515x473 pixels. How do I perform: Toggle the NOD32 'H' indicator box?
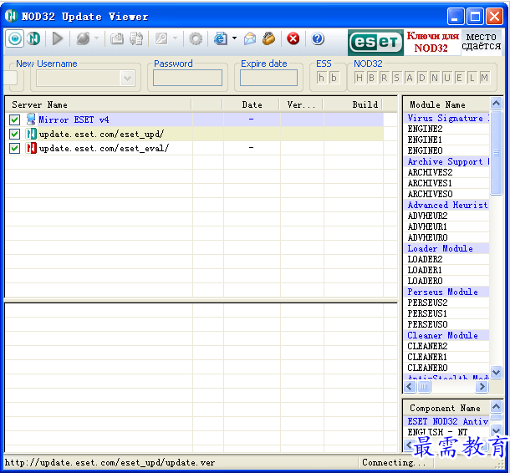pos(359,78)
